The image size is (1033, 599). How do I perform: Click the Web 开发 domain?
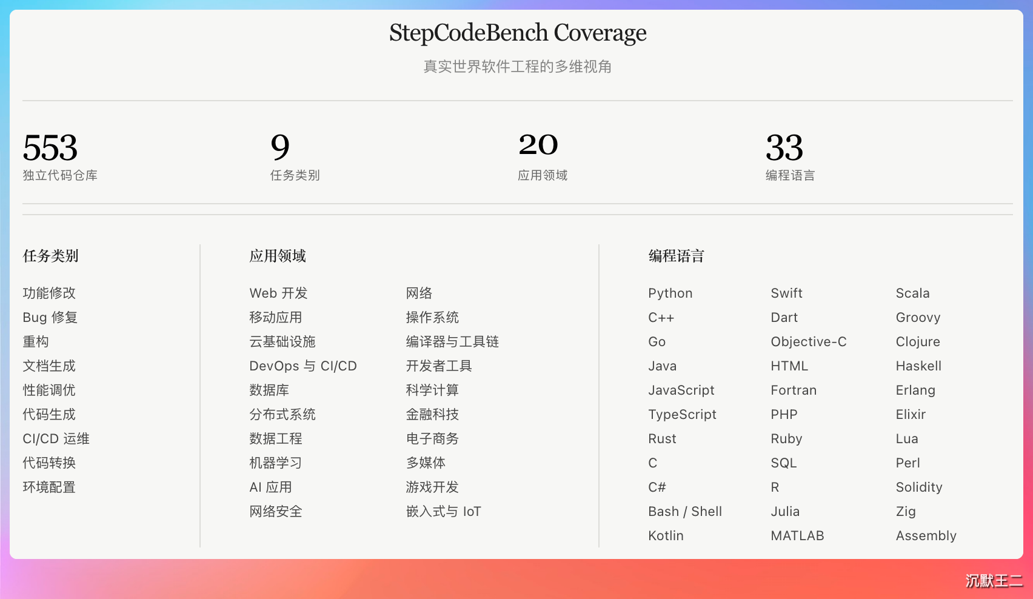tap(279, 293)
